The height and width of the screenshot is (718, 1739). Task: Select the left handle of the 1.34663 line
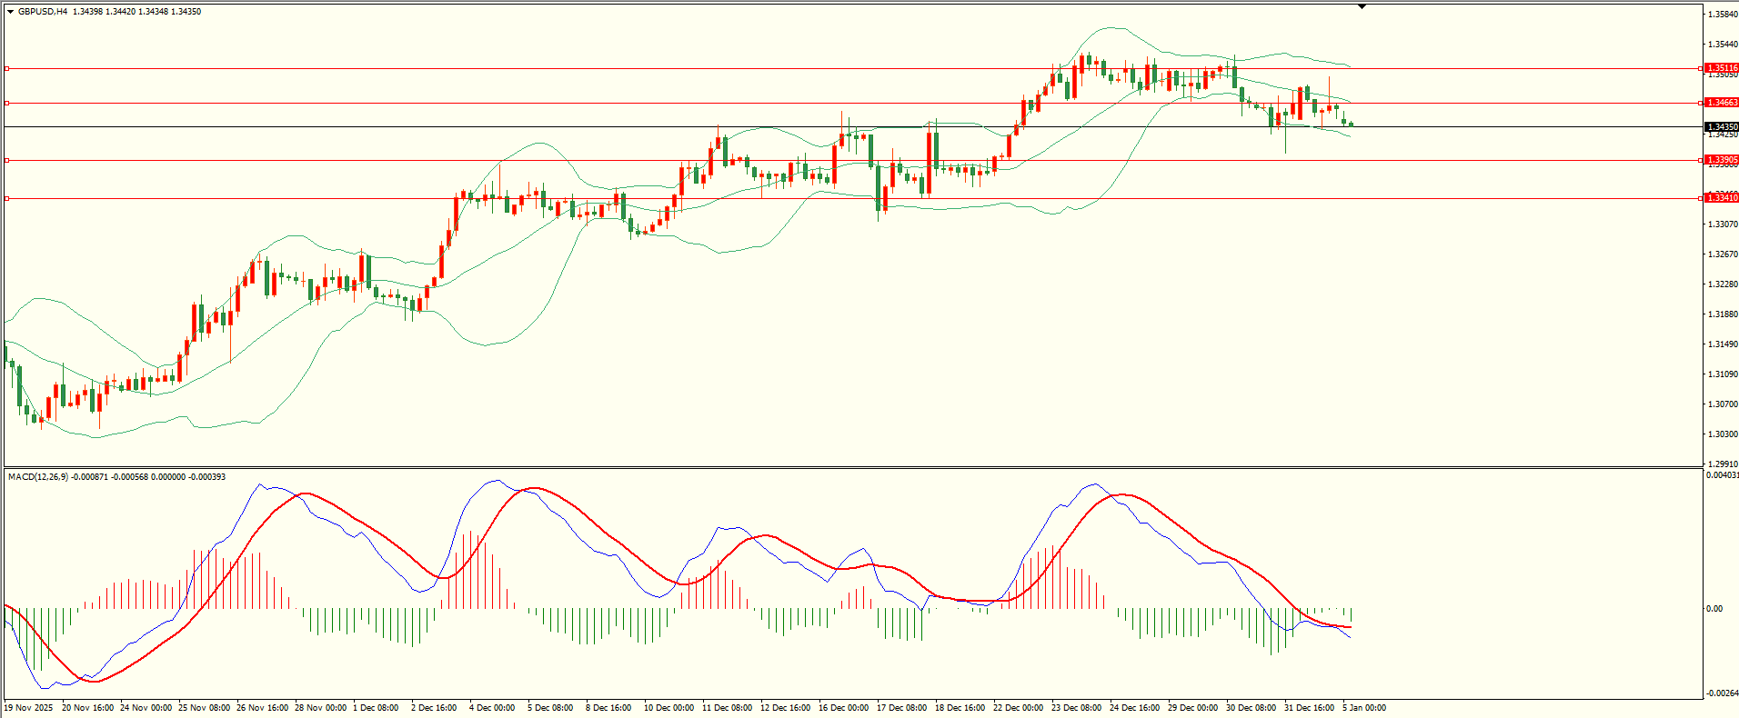point(7,103)
